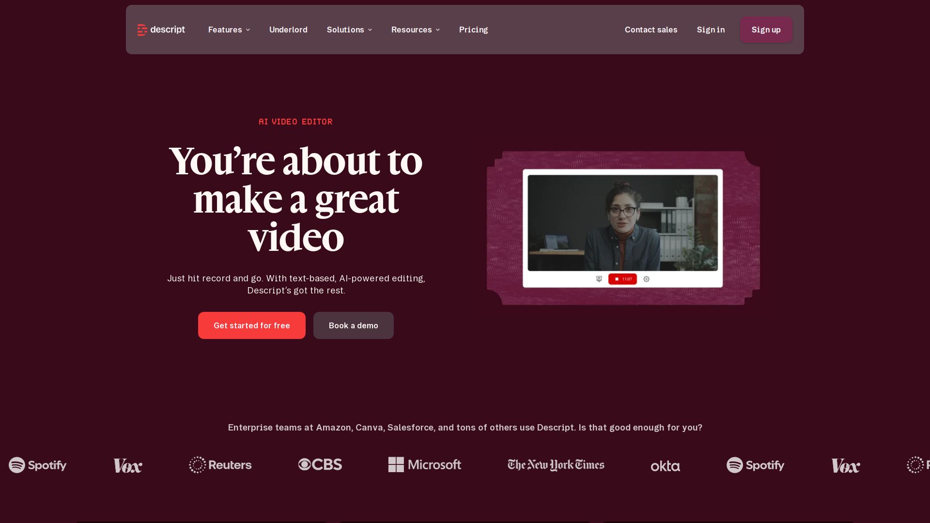This screenshot has height=523, width=930.
Task: Expand the Features dropdown menu
Action: (229, 30)
